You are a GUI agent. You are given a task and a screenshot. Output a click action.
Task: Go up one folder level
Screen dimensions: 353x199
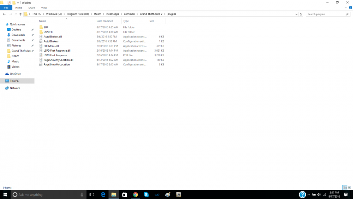(x=20, y=14)
